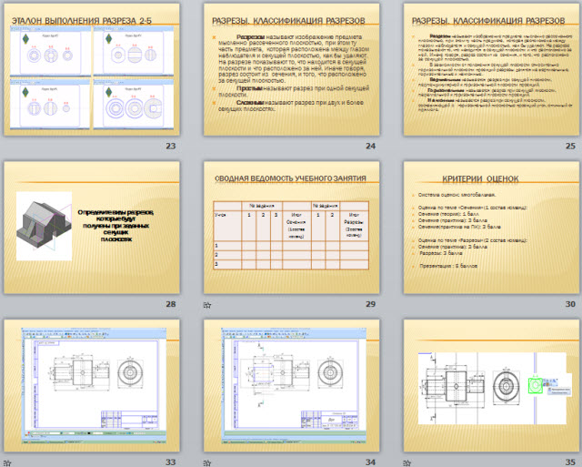Select slide 34 with the cutting-plane drawing
582x467 pixels.
[x=291, y=386]
